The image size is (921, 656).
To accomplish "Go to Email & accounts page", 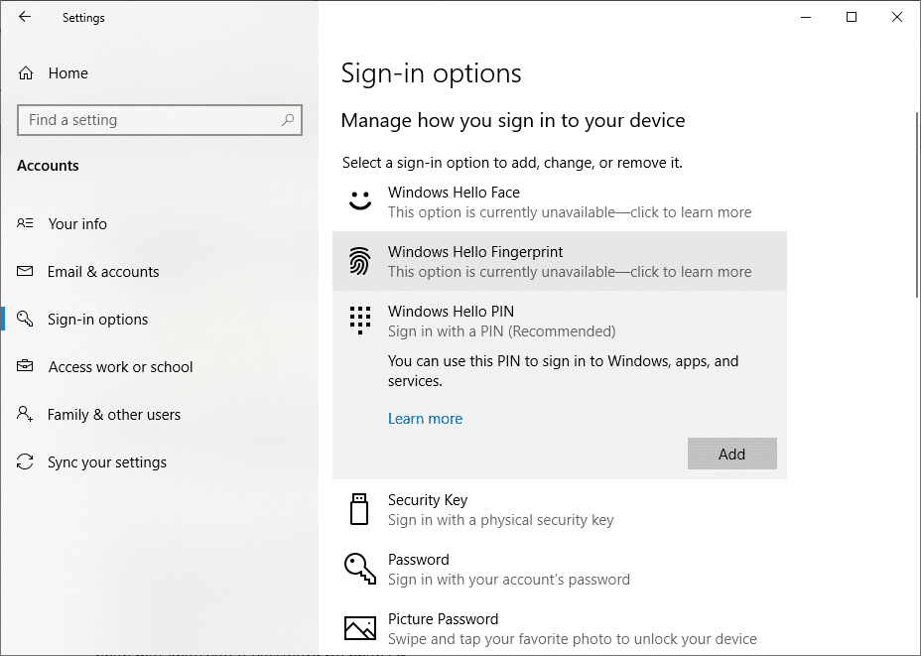I will 103,272.
